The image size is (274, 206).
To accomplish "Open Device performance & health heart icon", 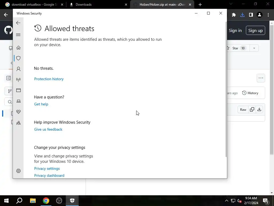I will click(18, 112).
